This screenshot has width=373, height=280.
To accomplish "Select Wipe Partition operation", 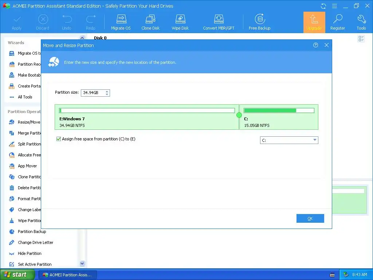I will [x=24, y=221].
